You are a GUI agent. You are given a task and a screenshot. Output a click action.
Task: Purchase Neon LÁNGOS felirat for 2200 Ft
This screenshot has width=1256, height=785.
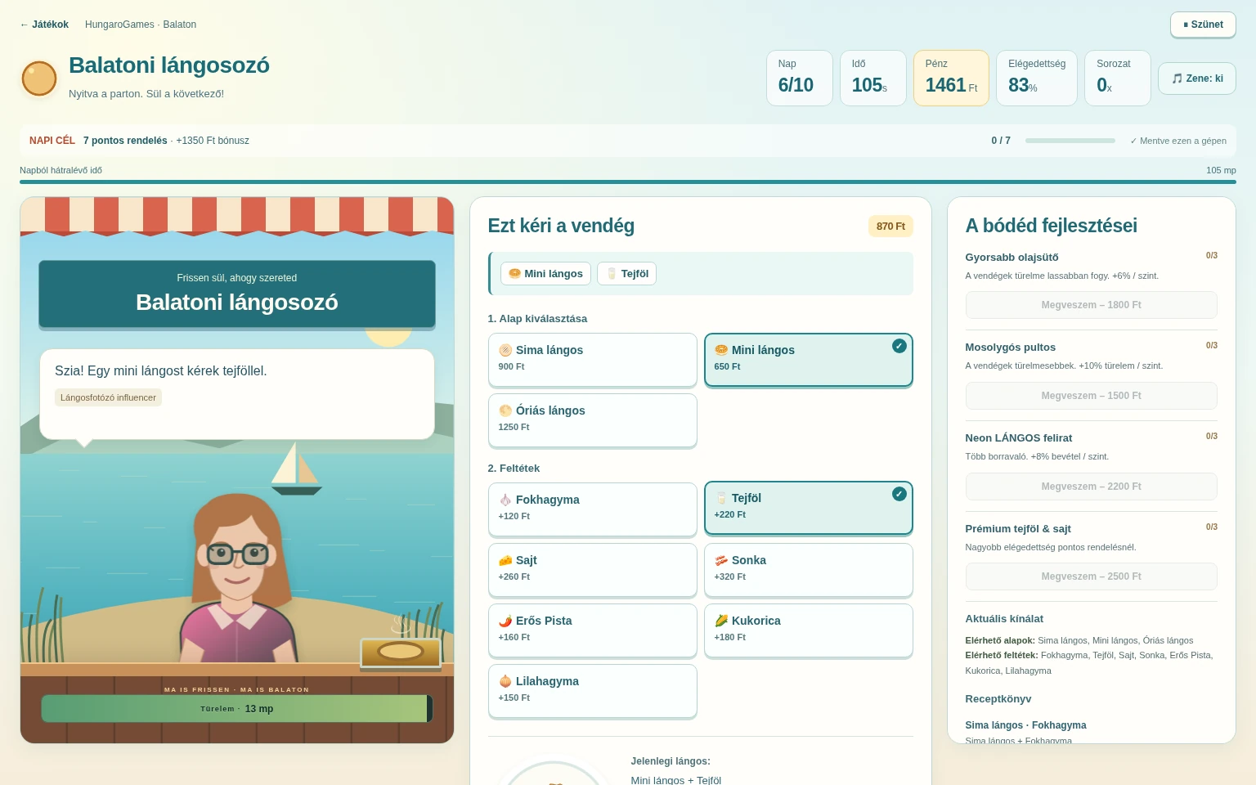click(x=1091, y=487)
